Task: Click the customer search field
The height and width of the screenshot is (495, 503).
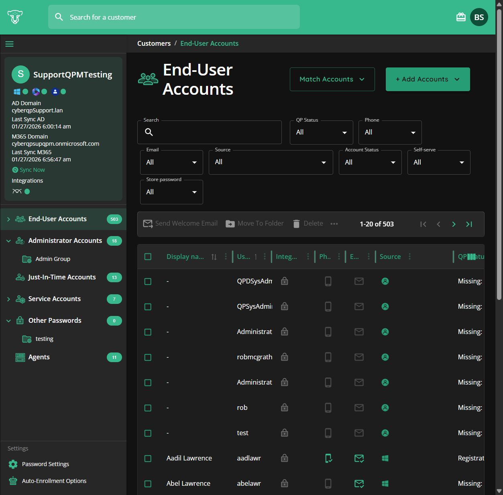Action: point(174,17)
